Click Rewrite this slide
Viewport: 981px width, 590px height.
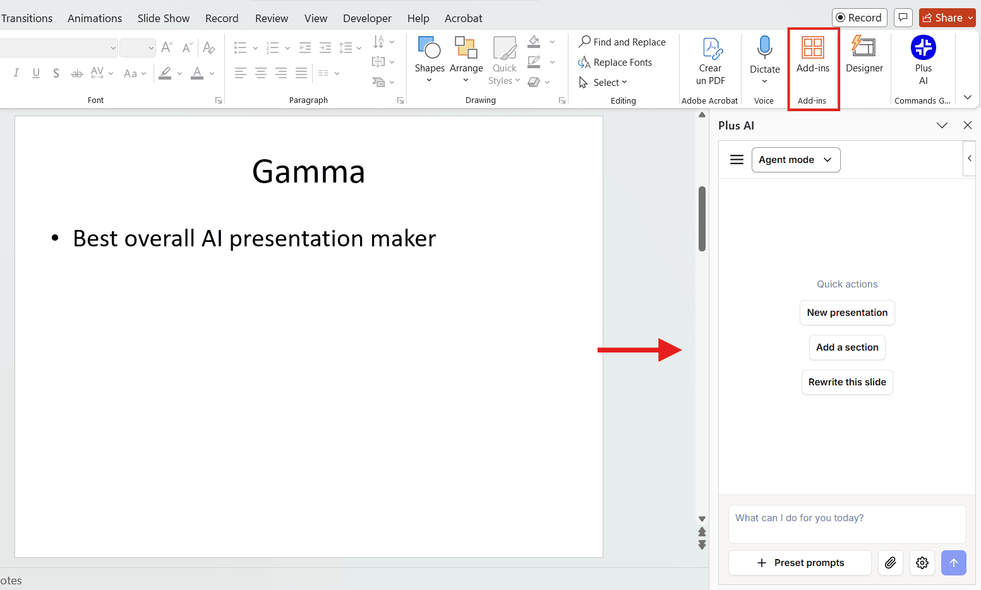[847, 382]
